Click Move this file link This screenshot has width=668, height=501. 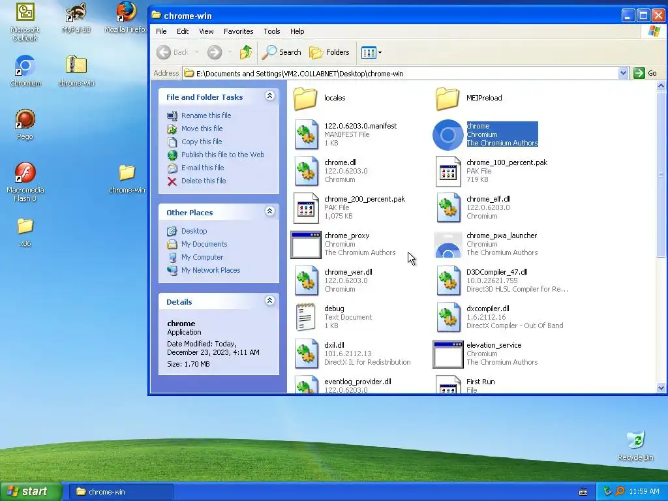[x=202, y=129]
